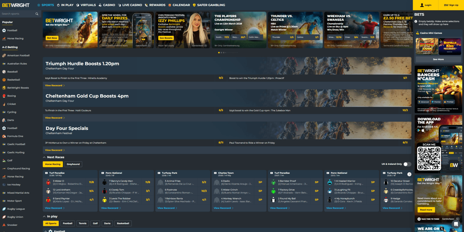
Task: Pick the 10/3 odds for The Jukebox Man
Action: pyautogui.click(x=405, y=110)
